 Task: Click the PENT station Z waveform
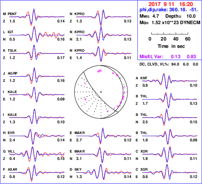[x=37, y=17]
